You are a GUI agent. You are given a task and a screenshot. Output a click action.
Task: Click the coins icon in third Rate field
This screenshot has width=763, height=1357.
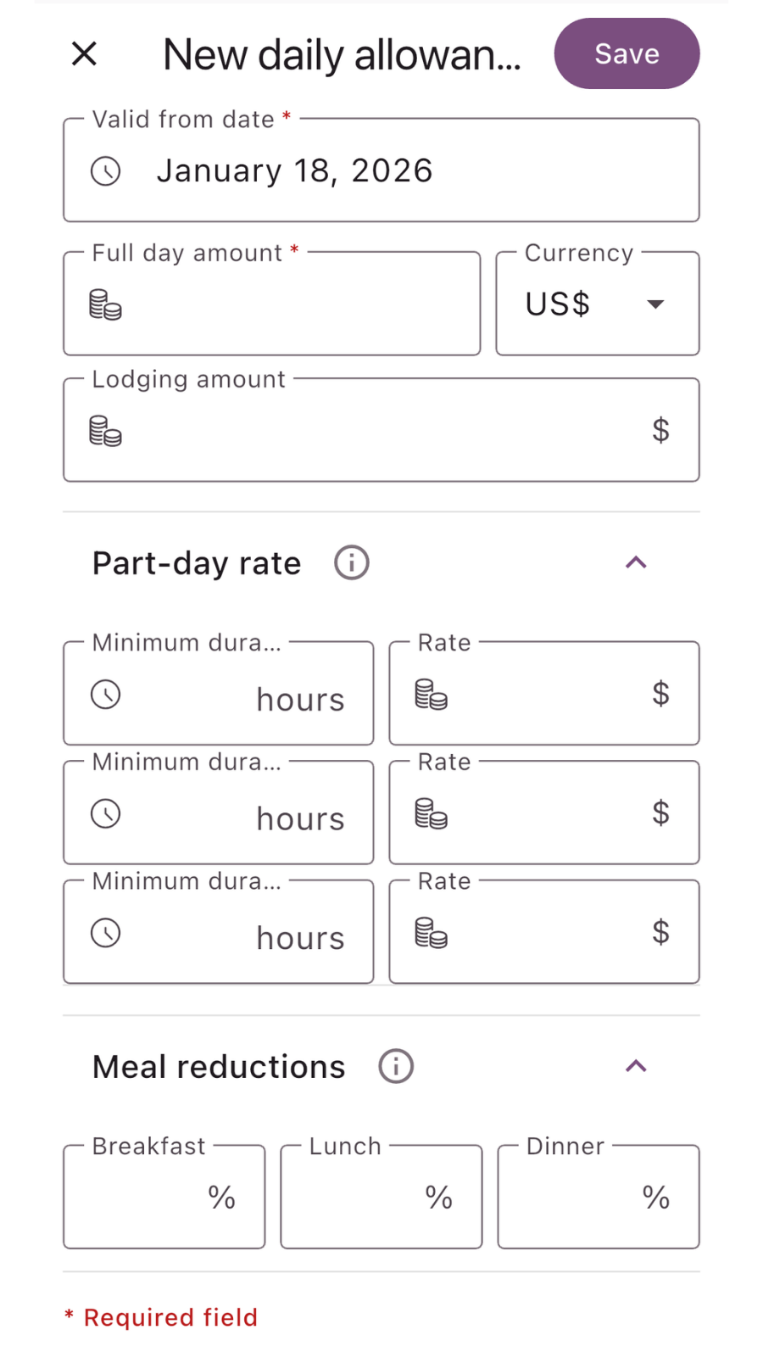click(432, 933)
